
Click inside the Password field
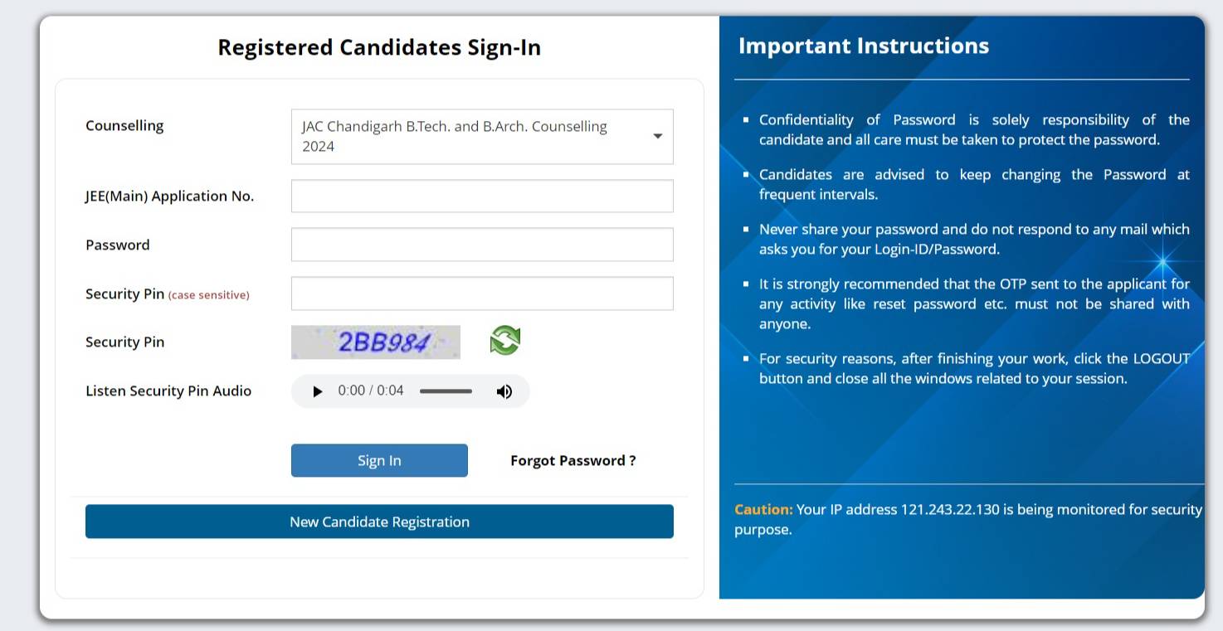coord(481,244)
